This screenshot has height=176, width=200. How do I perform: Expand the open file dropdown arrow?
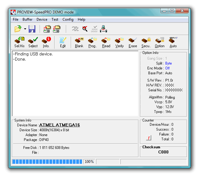pos(25,29)
